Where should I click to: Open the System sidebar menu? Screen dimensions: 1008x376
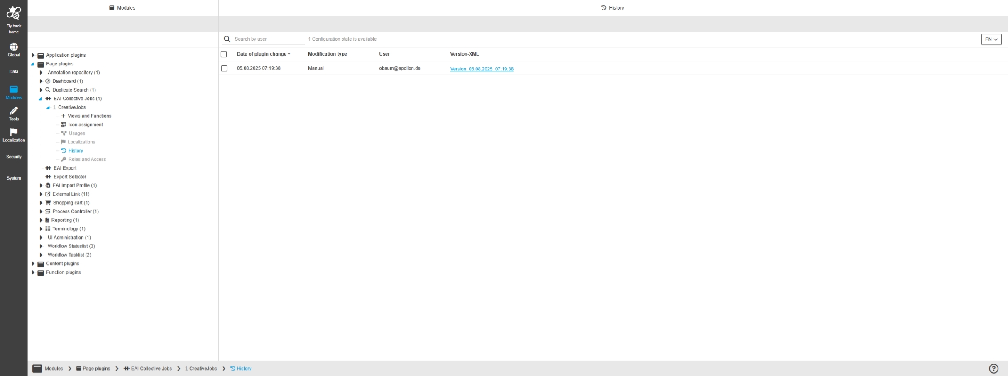click(14, 178)
